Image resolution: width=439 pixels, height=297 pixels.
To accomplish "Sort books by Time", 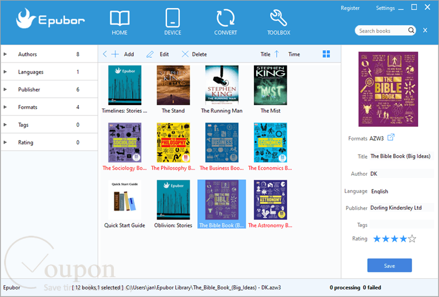I will pos(294,54).
